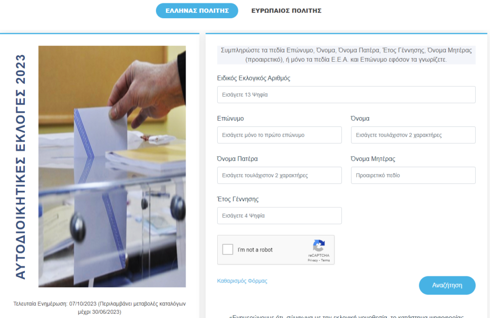Select the ΕΛΛΗΝΑΣ ΠΟΛΙΤΗΣ tab
Screen dimensions: 490x318
pyautogui.click(x=197, y=11)
